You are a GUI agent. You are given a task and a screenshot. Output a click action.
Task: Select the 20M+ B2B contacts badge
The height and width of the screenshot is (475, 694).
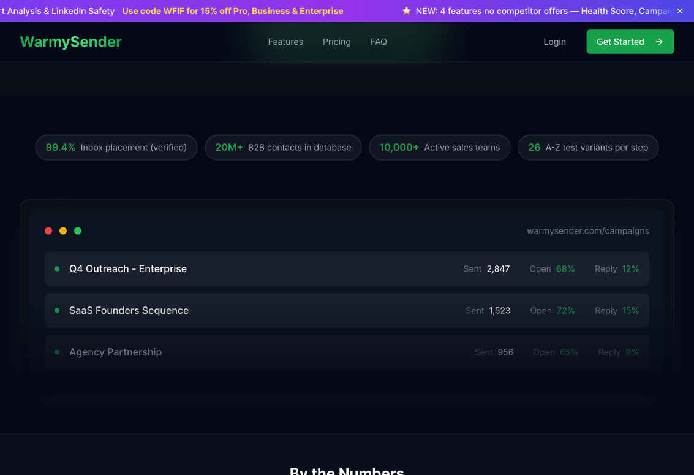pyautogui.click(x=283, y=148)
